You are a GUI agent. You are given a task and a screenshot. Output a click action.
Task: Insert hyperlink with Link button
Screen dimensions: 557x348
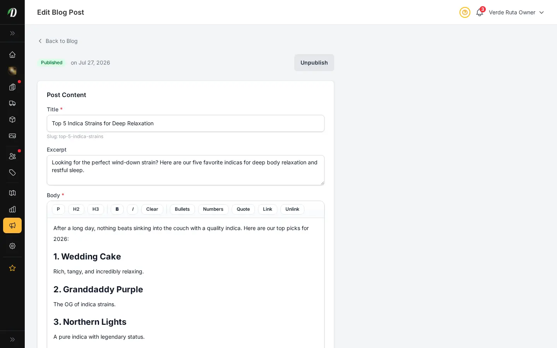point(268,209)
